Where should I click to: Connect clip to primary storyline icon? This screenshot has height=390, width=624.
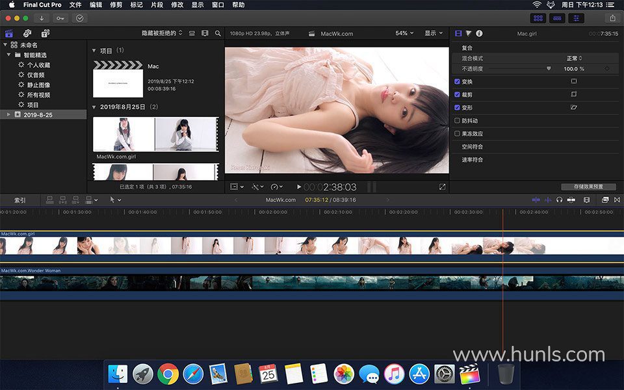50,200
